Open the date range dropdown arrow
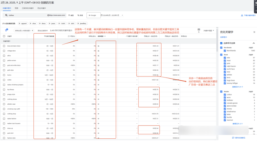 (122, 15)
